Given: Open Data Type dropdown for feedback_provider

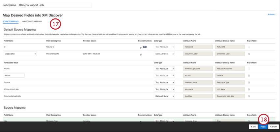Looking at the screenshot, I should coord(164,69).
